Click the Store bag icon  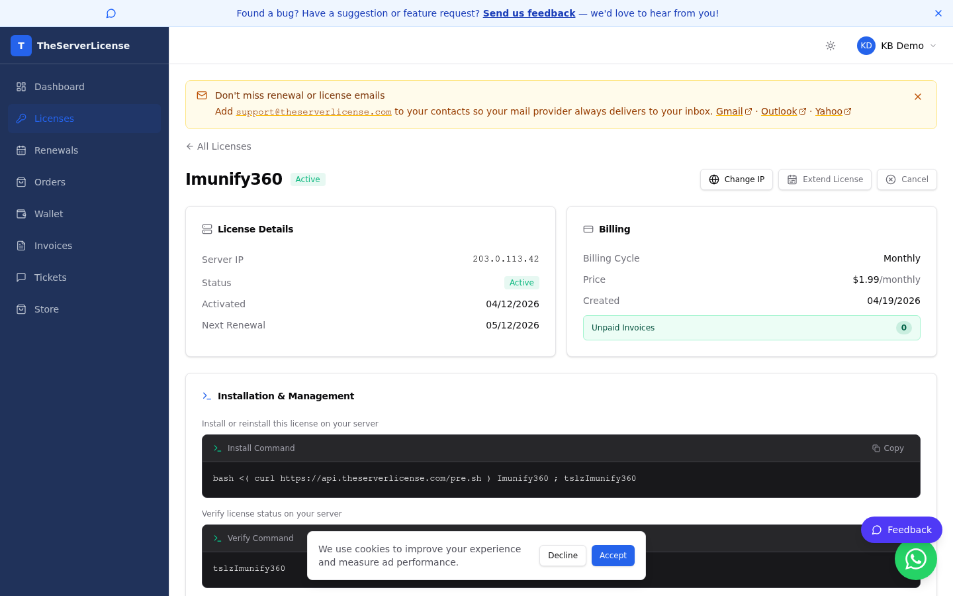pos(21,309)
